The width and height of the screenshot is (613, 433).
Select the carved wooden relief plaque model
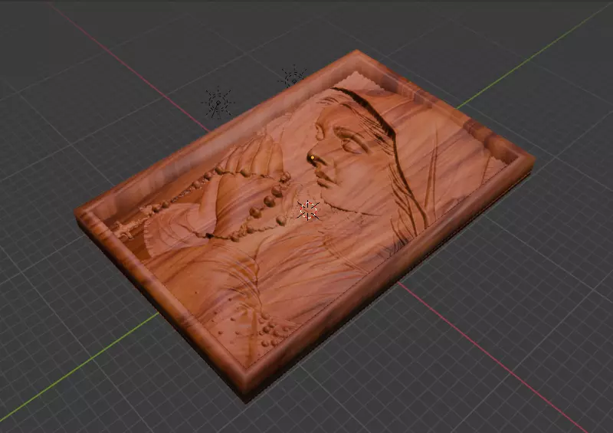(x=305, y=227)
